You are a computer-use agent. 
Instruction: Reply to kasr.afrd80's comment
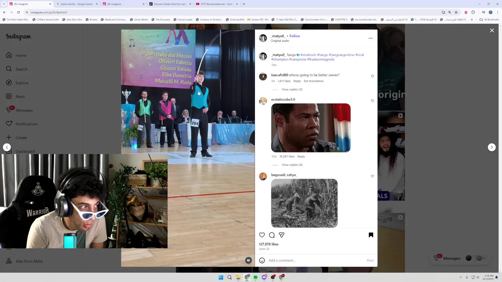[297, 81]
